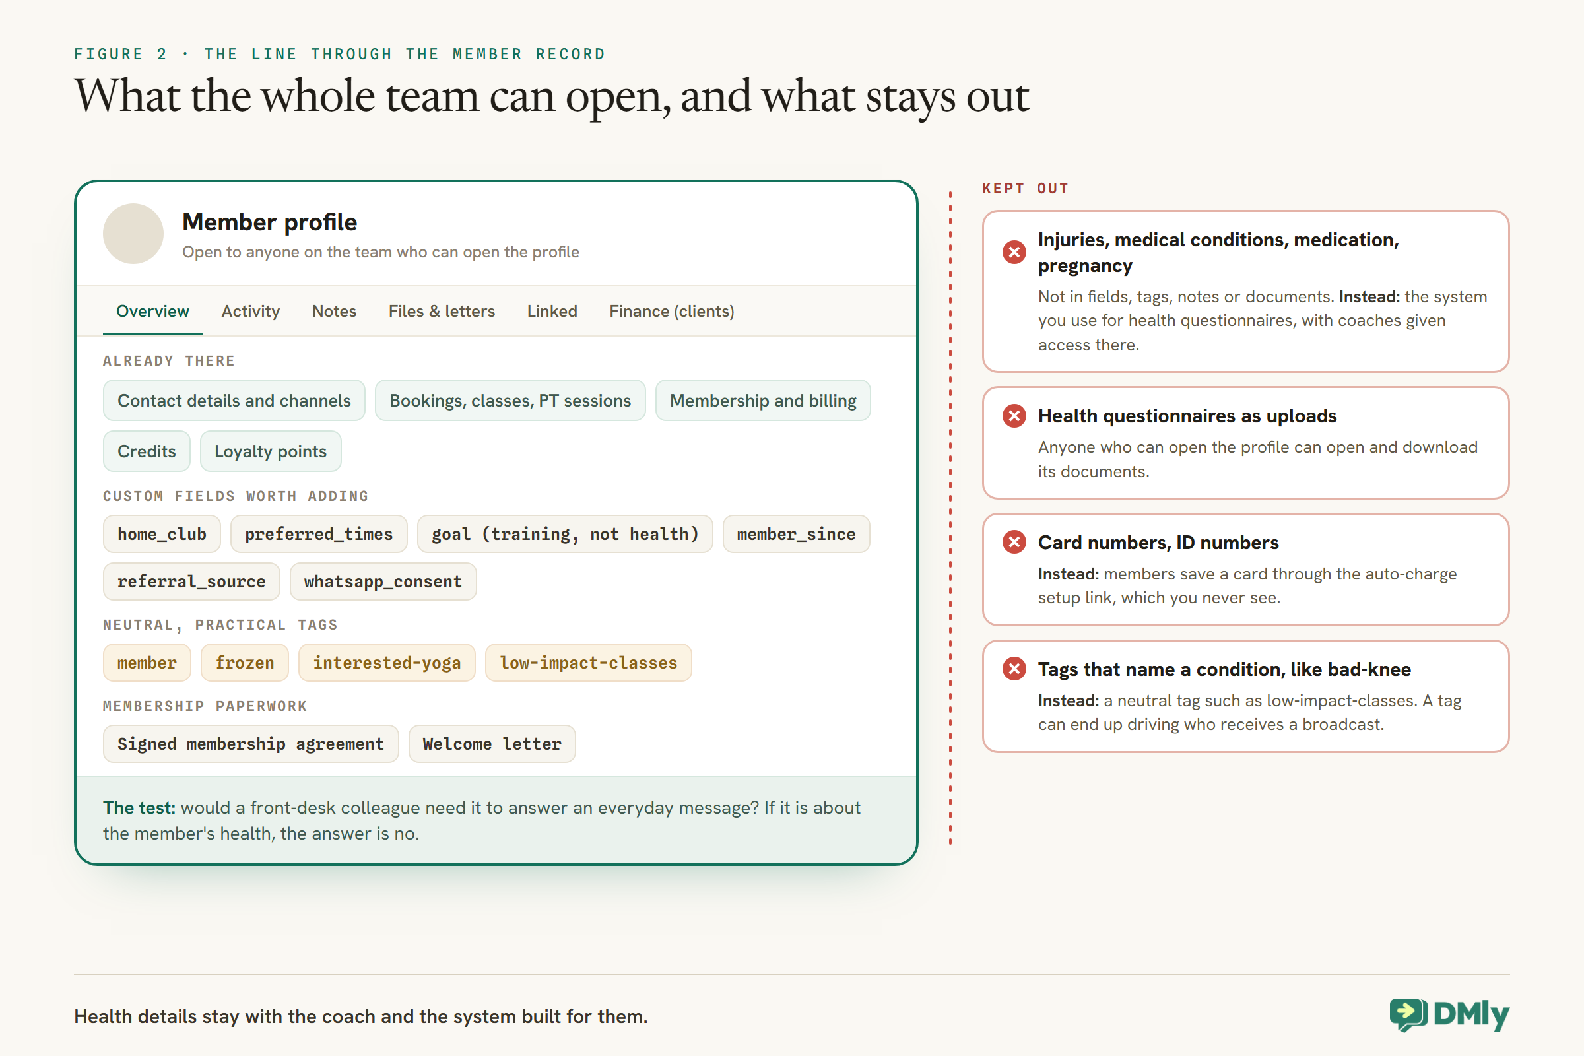Image resolution: width=1584 pixels, height=1056 pixels.
Task: Select the low-impact-classes tag
Action: [589, 663]
